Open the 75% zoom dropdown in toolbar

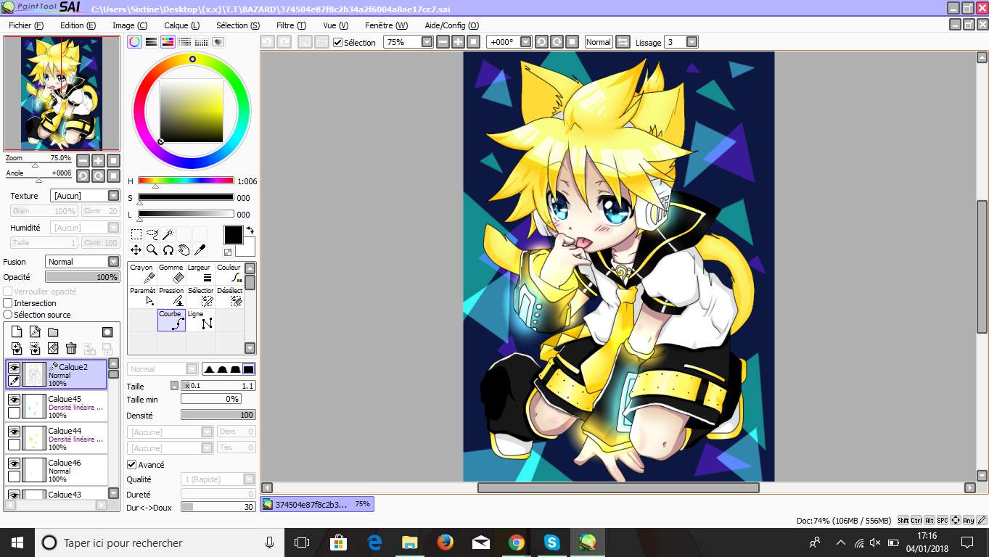(x=427, y=42)
